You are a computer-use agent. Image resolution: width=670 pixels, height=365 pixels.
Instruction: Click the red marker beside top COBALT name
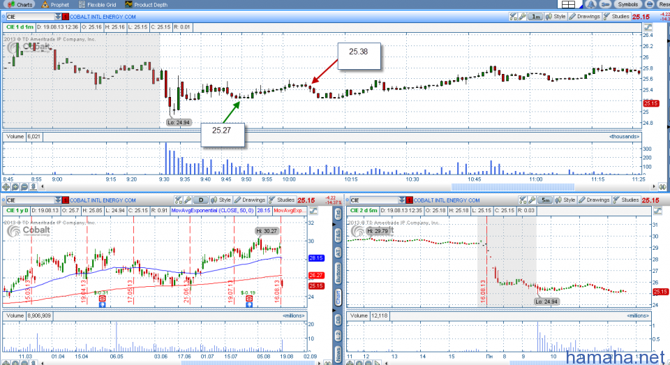click(66, 17)
